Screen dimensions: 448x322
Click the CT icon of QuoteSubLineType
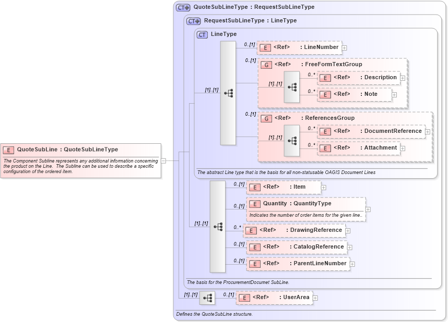point(182,7)
